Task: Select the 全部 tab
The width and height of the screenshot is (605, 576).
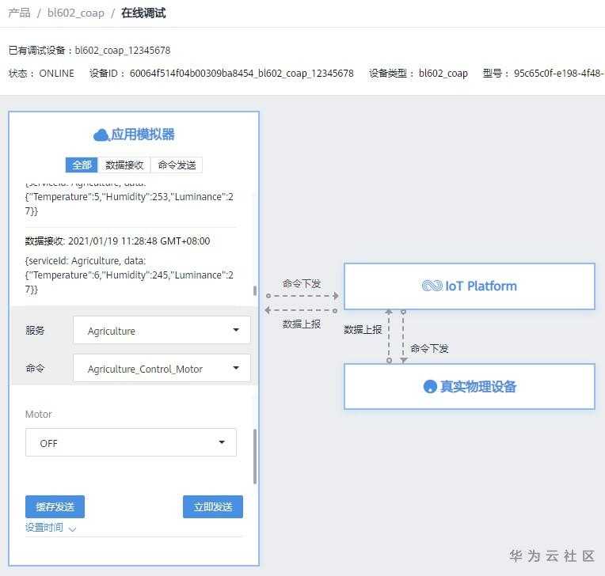Action: point(82,165)
